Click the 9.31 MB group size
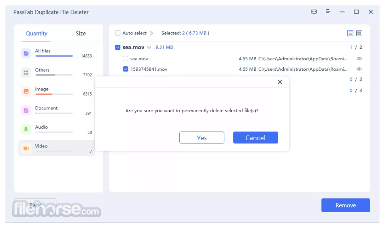 (164, 47)
